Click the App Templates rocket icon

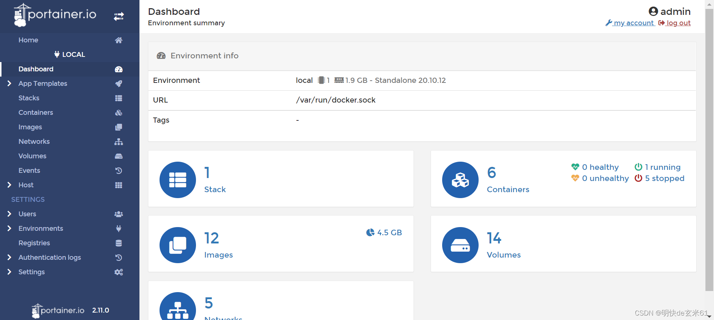click(119, 84)
